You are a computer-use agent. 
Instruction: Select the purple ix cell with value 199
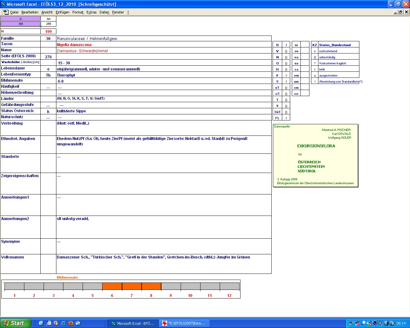pos(20,24)
